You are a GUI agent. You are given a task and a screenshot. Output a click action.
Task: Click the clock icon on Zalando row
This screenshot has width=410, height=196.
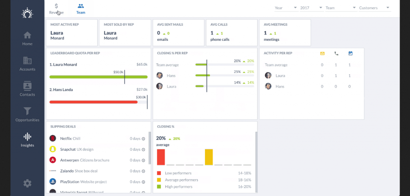[143, 171]
